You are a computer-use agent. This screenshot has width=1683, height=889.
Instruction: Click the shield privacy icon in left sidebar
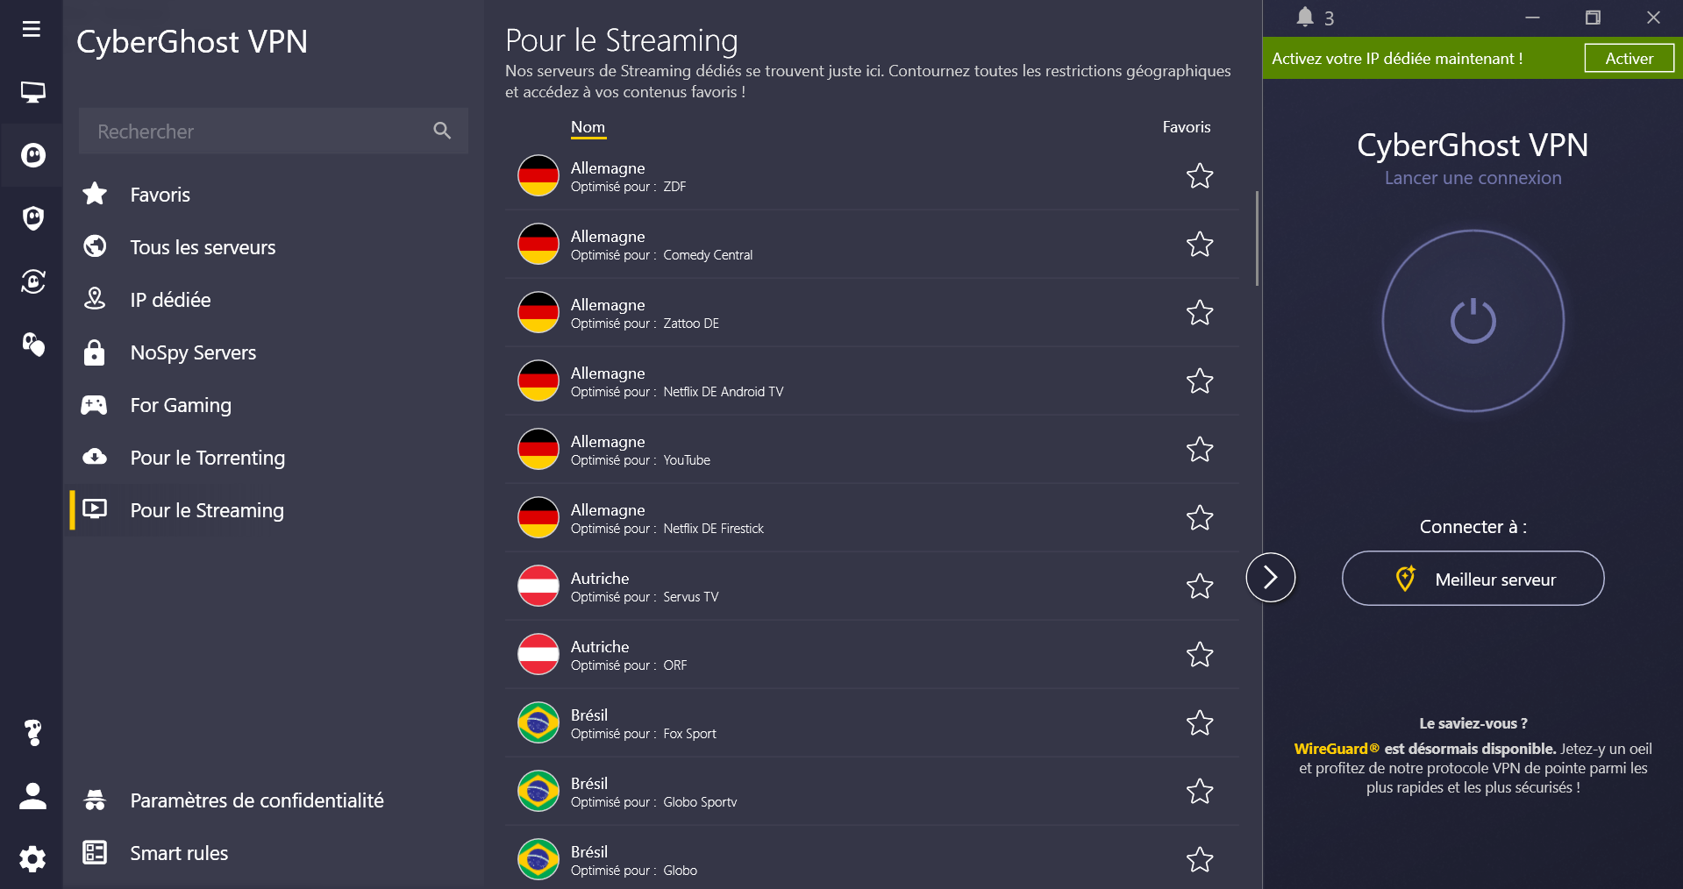32,218
